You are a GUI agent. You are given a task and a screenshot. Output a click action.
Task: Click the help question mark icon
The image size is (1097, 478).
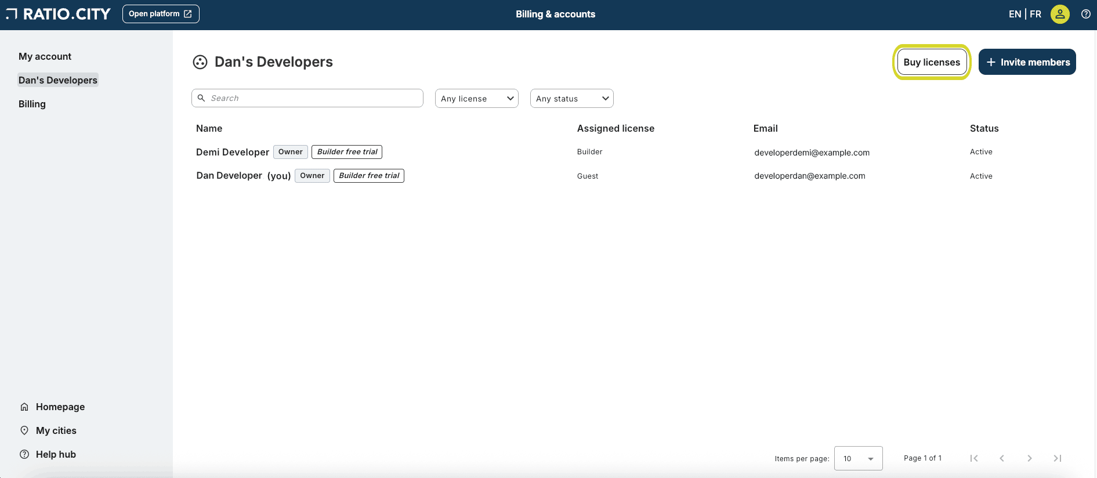[1086, 14]
